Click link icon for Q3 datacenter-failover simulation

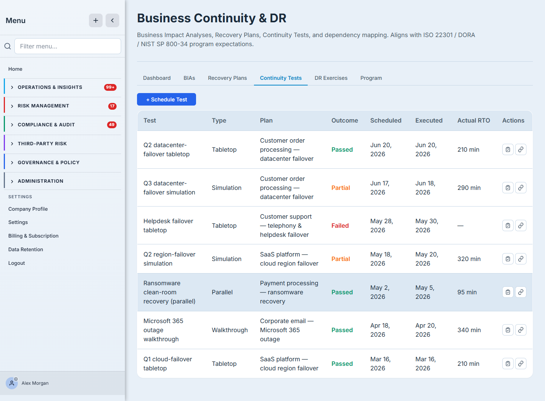[521, 188]
